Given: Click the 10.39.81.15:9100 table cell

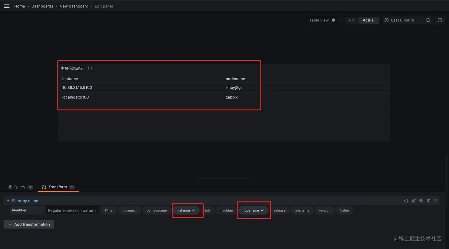Looking at the screenshot, I should click(x=77, y=88).
